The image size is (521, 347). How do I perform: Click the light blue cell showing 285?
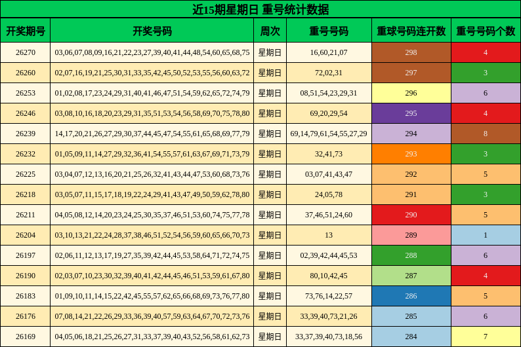[x=411, y=316]
